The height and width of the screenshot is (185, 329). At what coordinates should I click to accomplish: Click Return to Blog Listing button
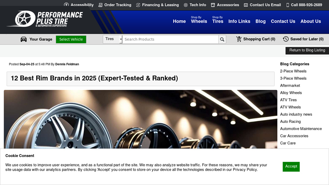coord(307,50)
